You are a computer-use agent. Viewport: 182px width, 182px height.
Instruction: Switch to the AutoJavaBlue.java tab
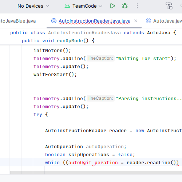click(x=18, y=21)
